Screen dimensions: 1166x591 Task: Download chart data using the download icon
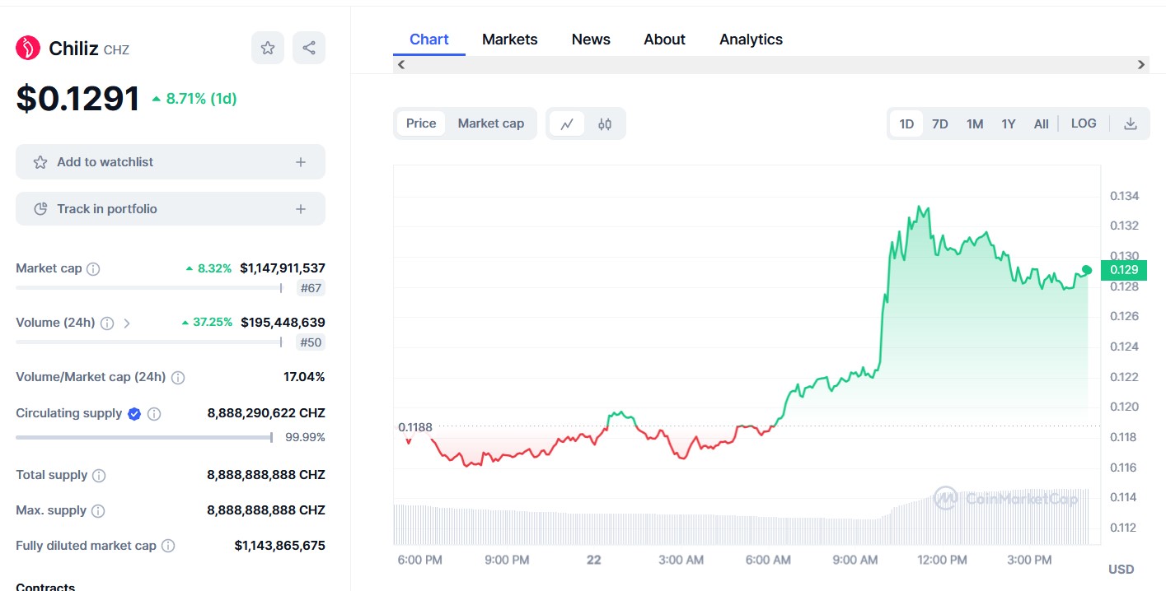(1131, 124)
